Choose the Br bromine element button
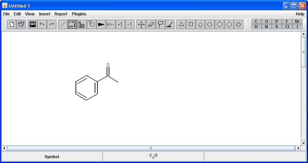Viewport: 308px width, 163px height. click(x=297, y=22)
